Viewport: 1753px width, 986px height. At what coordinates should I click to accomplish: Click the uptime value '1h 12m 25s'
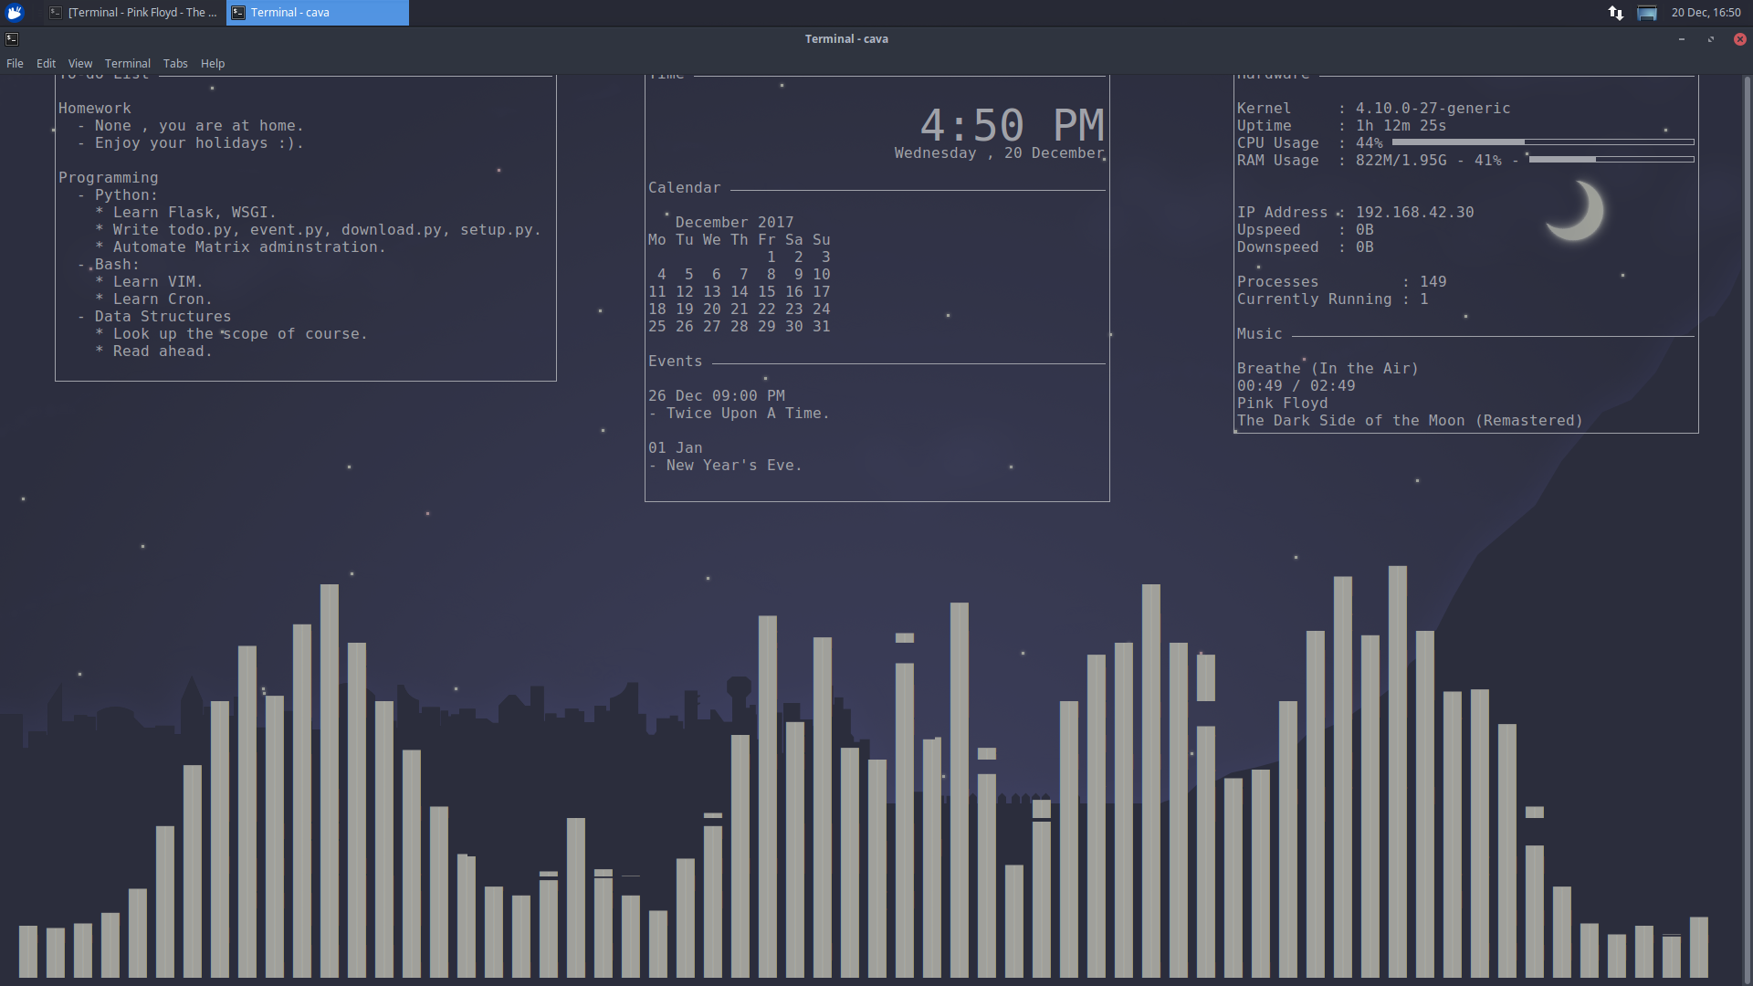point(1401,125)
